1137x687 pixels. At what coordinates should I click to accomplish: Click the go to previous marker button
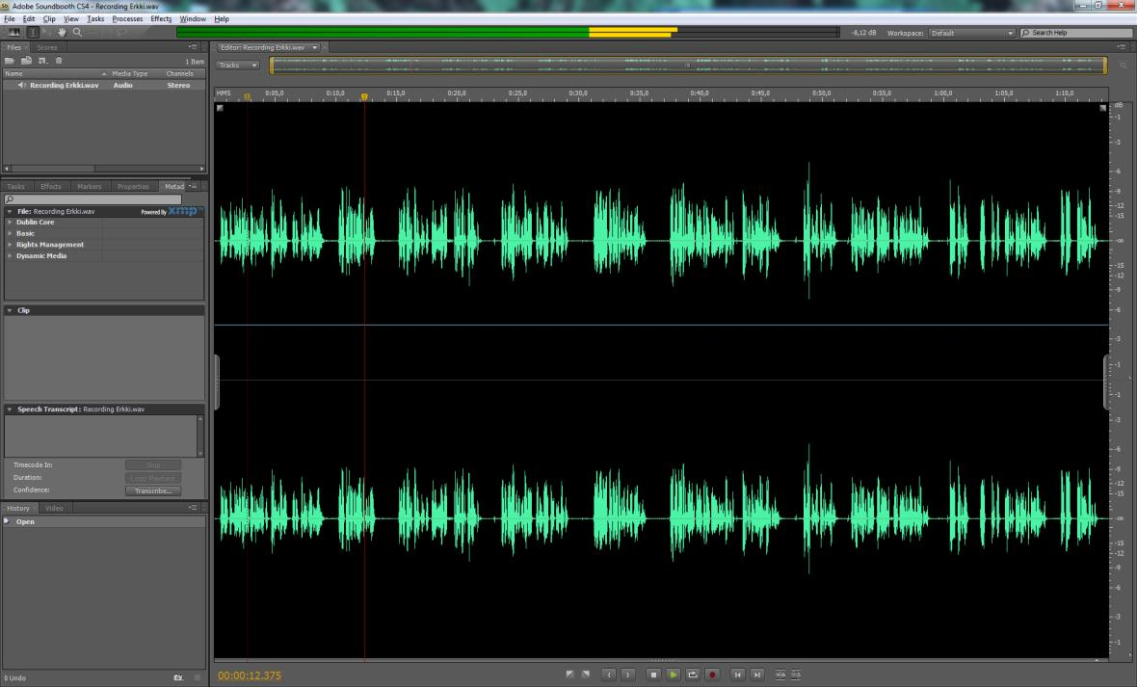609,674
